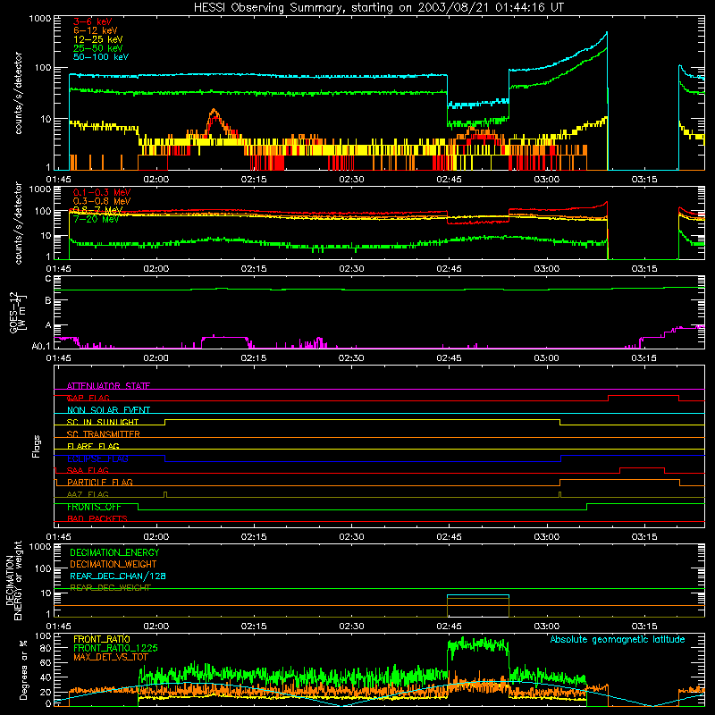Click the red '0.1-0.3 MeV' legend label
Image resolution: width=715 pixels, height=715 pixels.
pyautogui.click(x=102, y=193)
